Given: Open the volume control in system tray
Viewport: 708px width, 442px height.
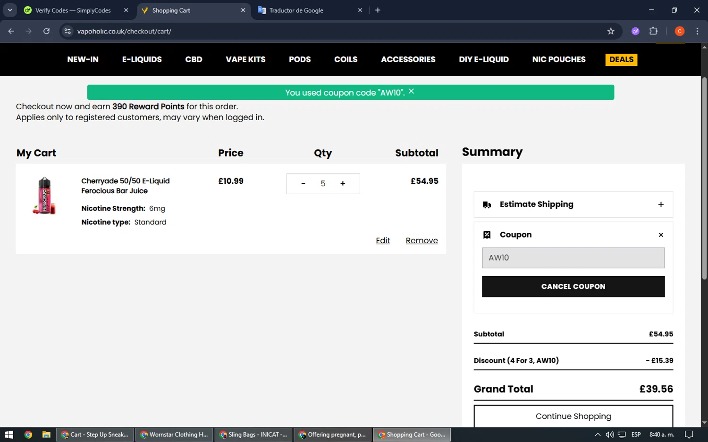Looking at the screenshot, I should 610,434.
